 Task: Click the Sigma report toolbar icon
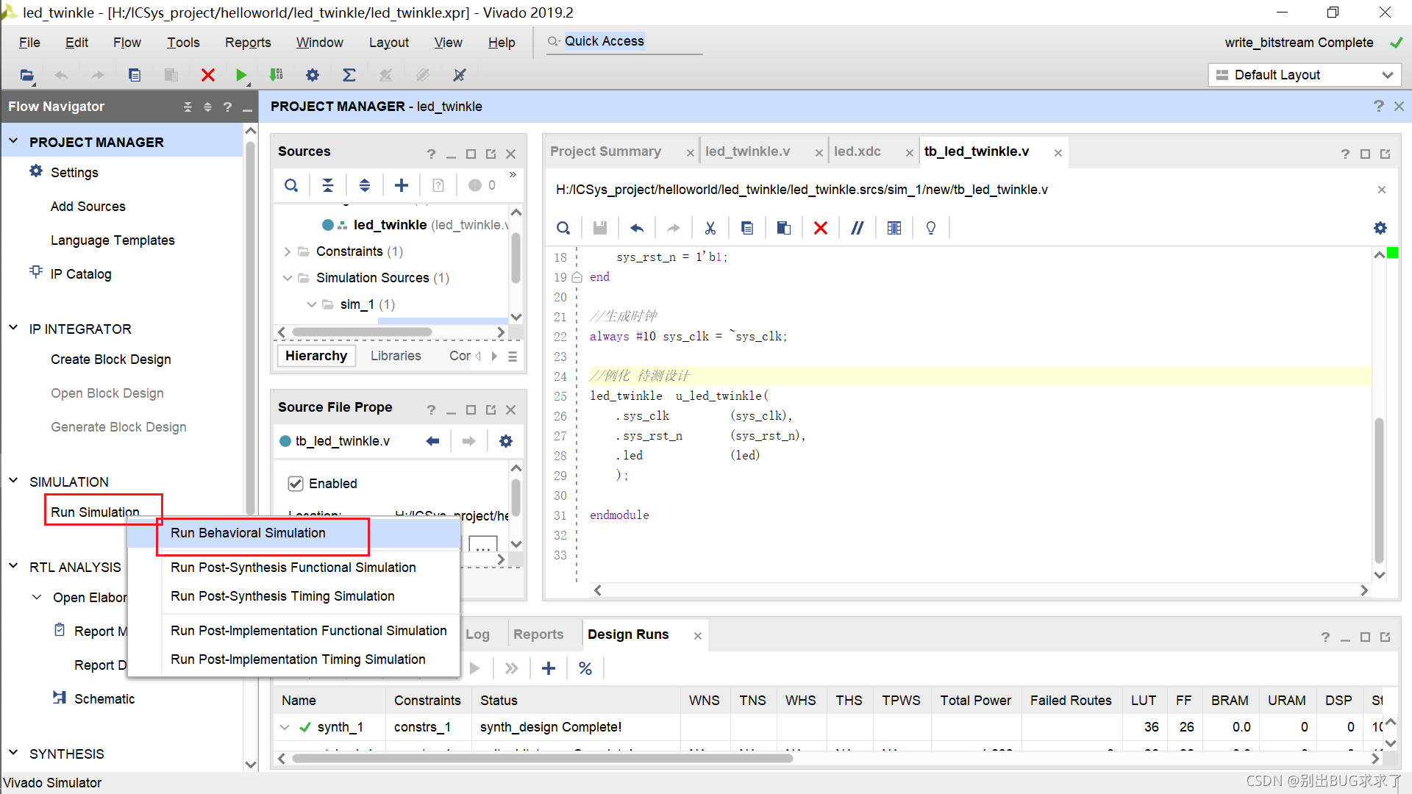[x=349, y=75]
